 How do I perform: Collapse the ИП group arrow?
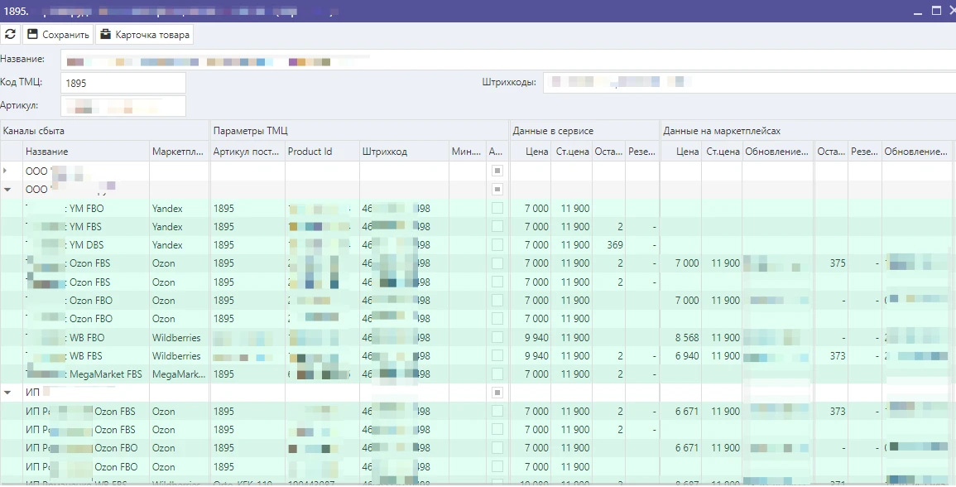pyautogui.click(x=7, y=393)
